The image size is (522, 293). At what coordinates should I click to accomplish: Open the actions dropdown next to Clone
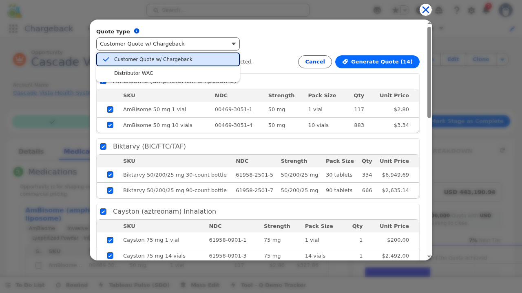(502, 59)
